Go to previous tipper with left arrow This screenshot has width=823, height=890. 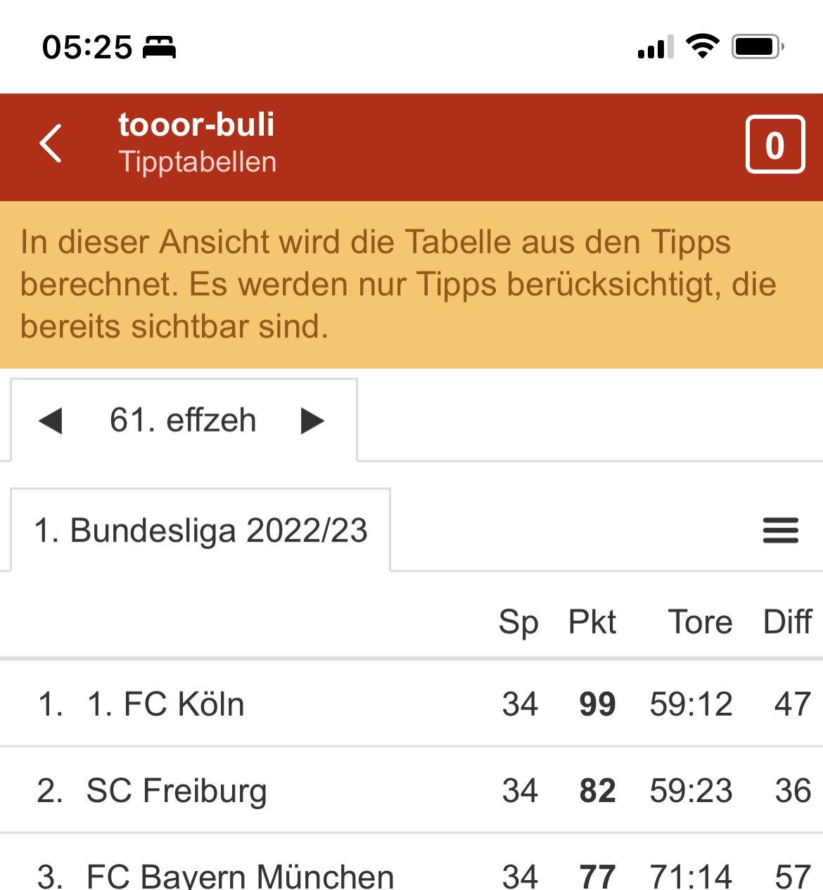pyautogui.click(x=51, y=421)
